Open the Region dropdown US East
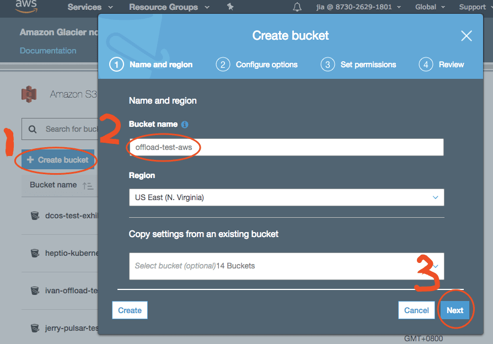The height and width of the screenshot is (344, 493). [286, 197]
